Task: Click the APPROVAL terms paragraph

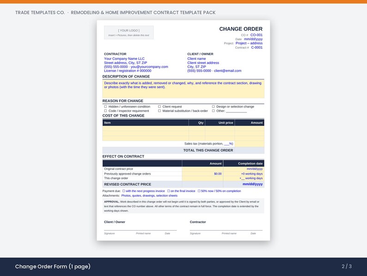Action: [x=183, y=206]
